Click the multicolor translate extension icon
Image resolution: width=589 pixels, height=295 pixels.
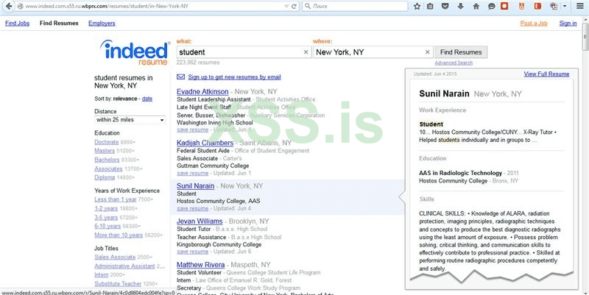(554, 7)
